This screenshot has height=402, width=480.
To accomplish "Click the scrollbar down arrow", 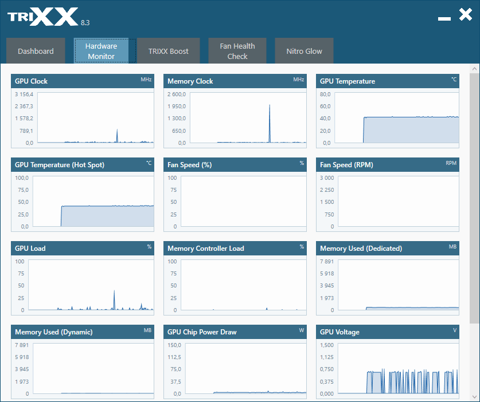I will pos(474,397).
